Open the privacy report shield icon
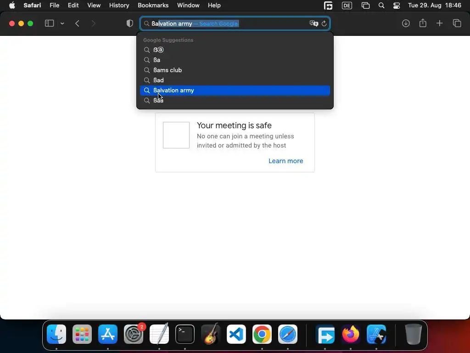This screenshot has height=353, width=470. coord(129,23)
